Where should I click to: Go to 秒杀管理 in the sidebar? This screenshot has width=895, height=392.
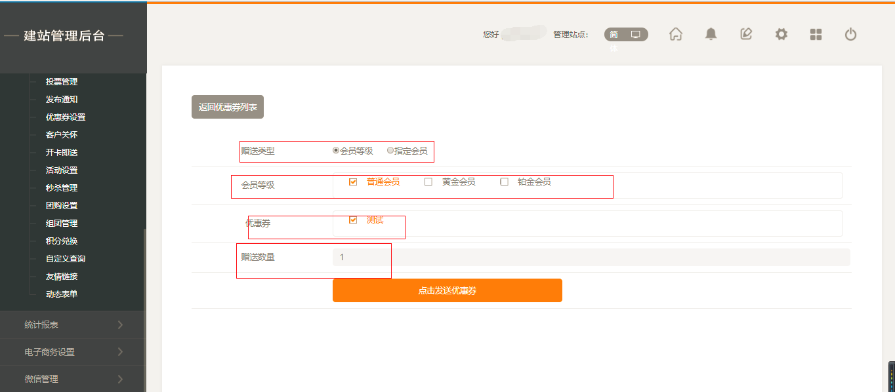(x=62, y=188)
